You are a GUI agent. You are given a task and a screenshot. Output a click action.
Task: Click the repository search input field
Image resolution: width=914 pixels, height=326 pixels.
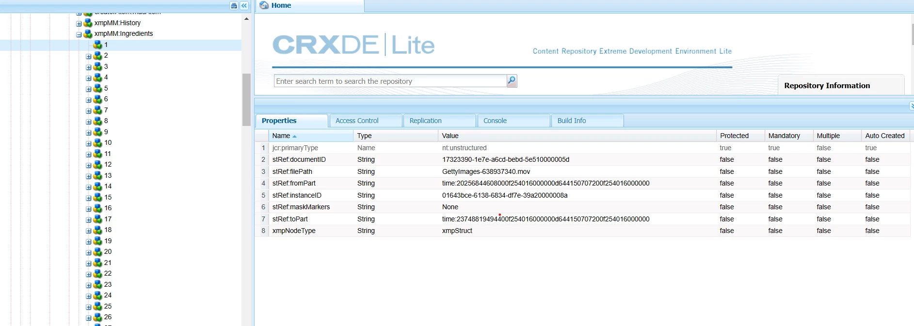point(390,81)
